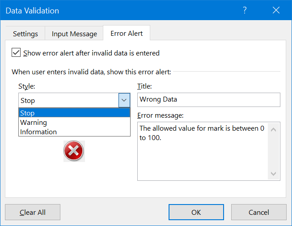Click the red Stop error icon
This screenshot has width=292, height=226.
(x=74, y=151)
